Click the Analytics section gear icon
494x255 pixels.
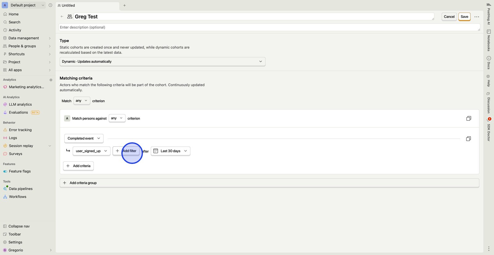[51, 80]
